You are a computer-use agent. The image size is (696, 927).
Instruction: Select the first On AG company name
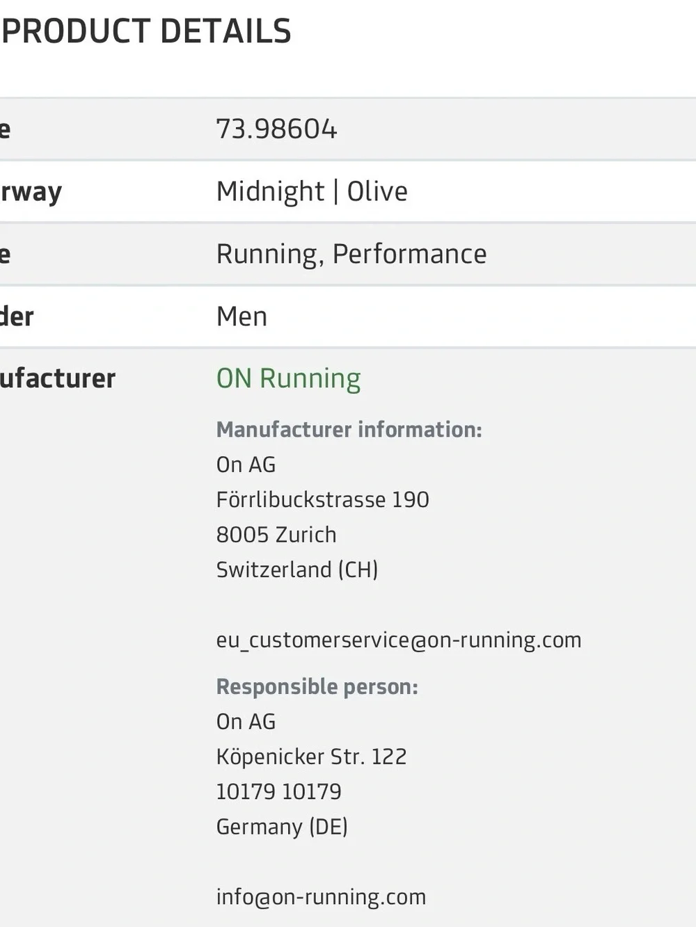pos(246,465)
